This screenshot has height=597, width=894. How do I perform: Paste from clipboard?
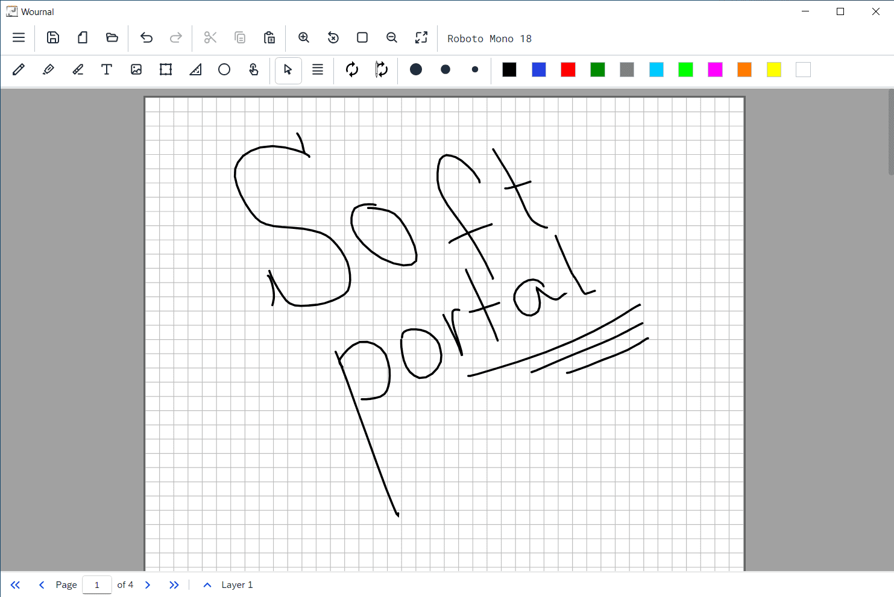point(269,38)
